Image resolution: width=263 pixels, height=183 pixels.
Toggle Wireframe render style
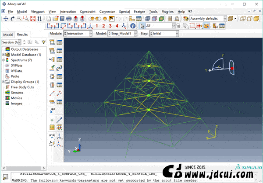point(243,18)
